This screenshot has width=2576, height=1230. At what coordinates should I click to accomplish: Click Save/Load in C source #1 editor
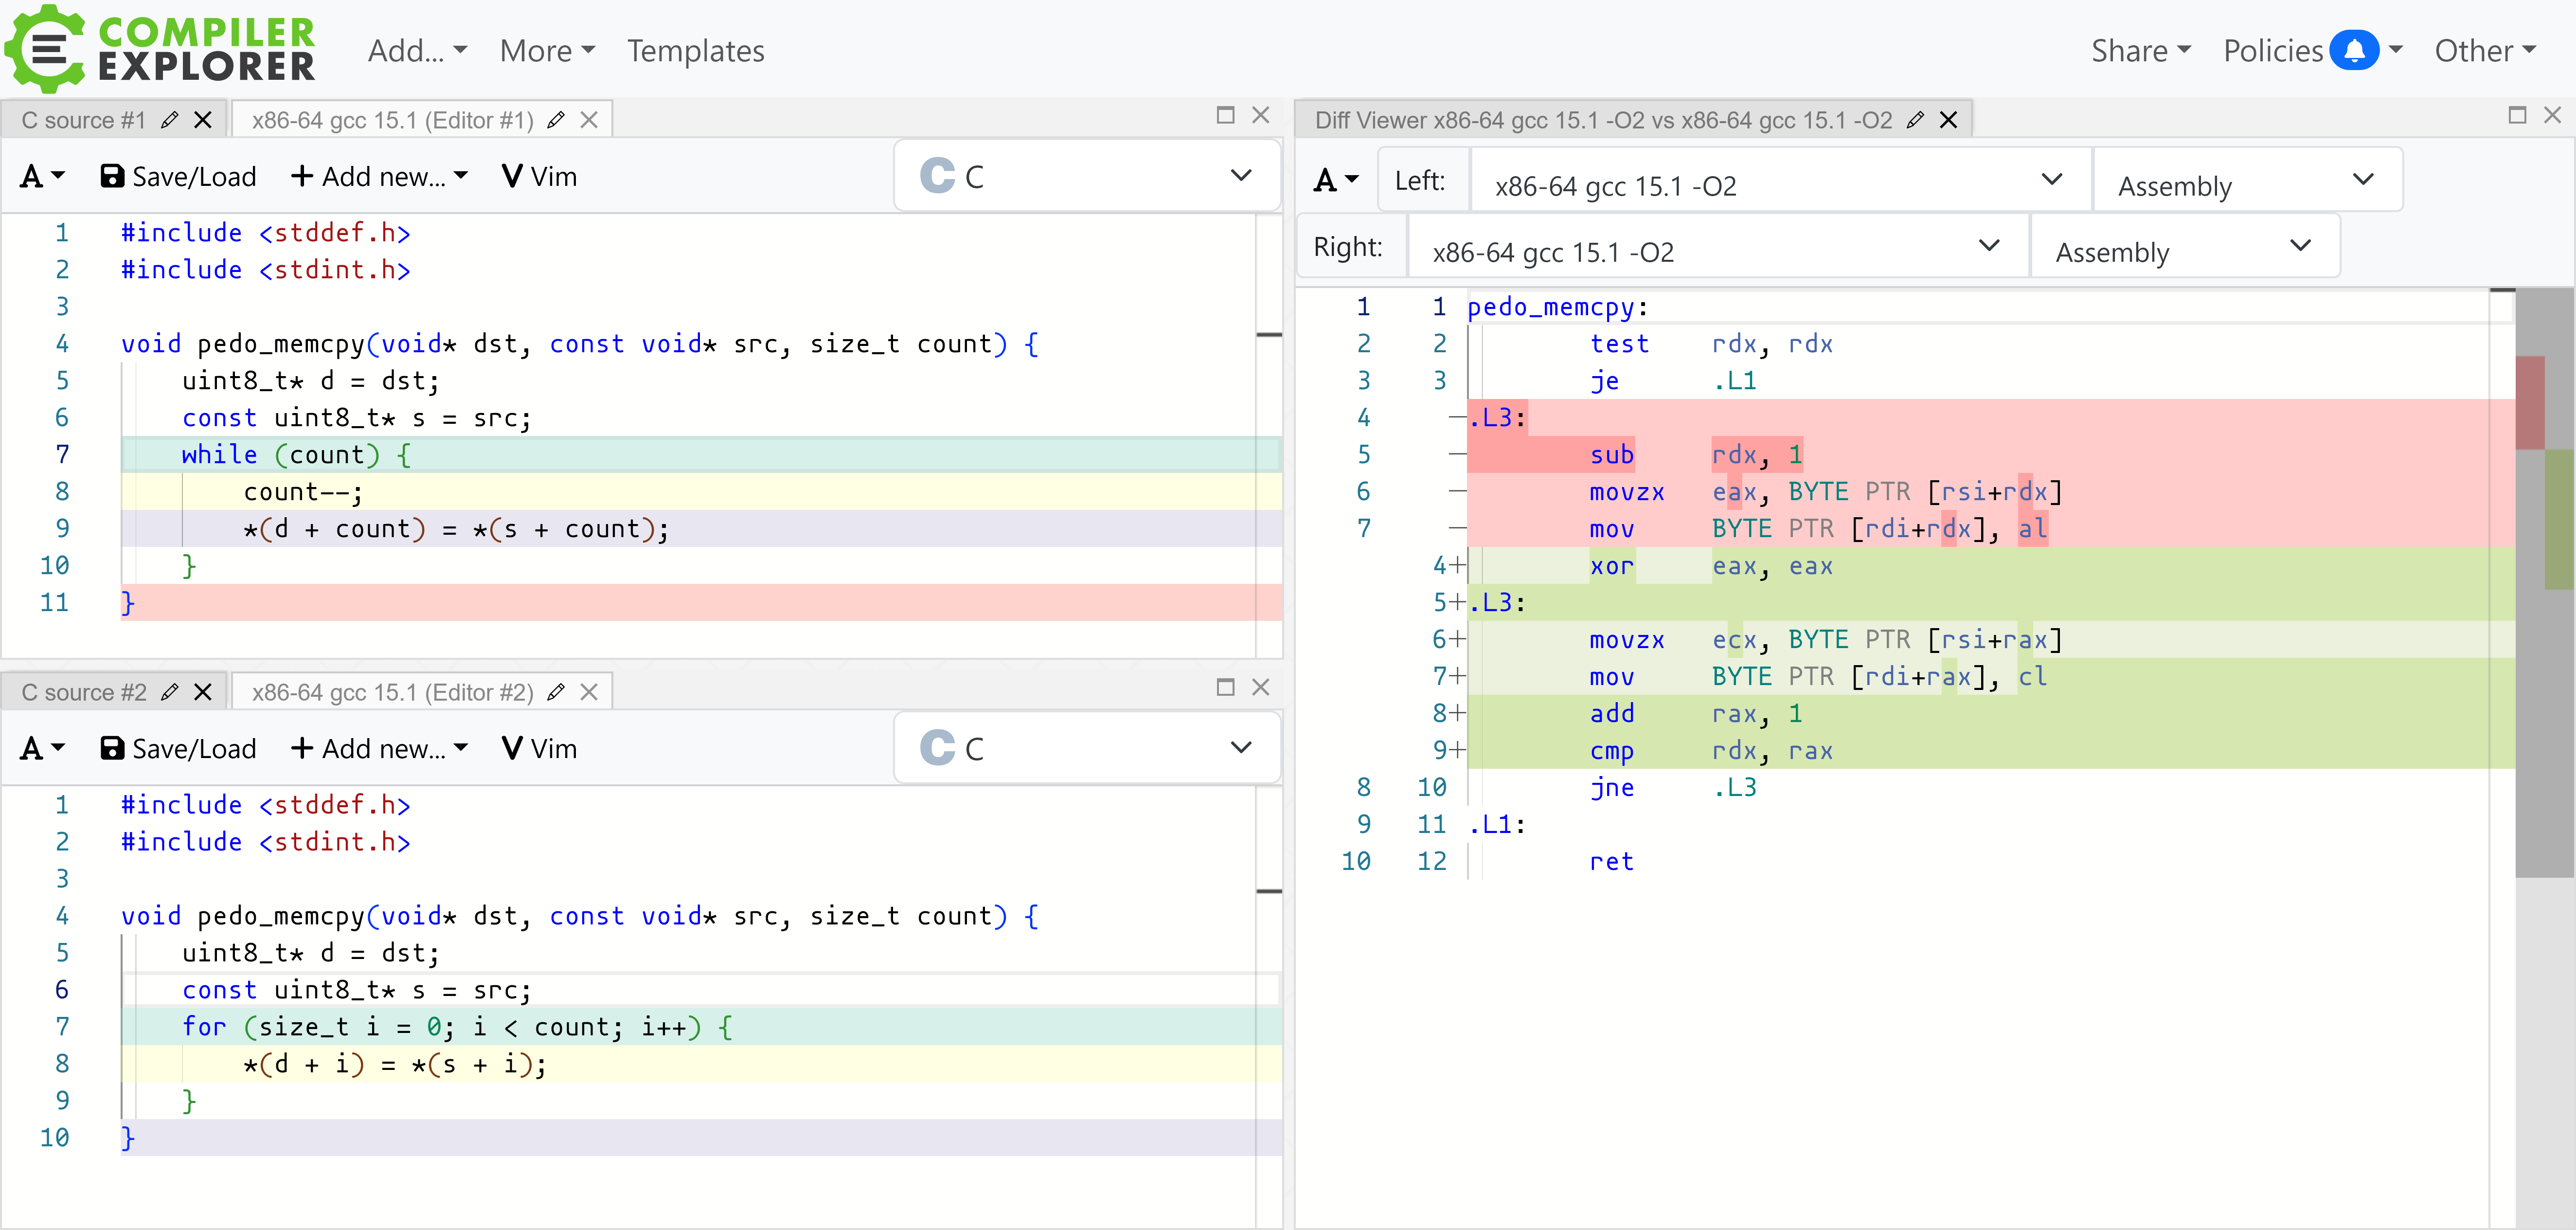pyautogui.click(x=178, y=177)
